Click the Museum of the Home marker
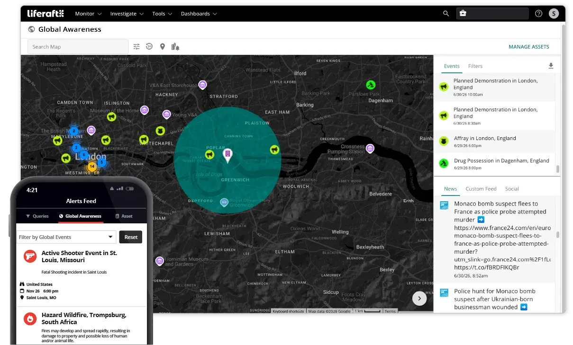Viewport: 573px width, 345px height. tap(145, 110)
